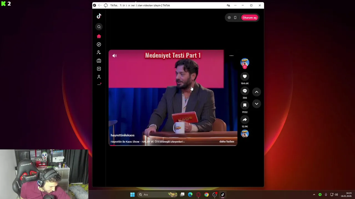Click the green tray application icon
The width and height of the screenshot is (355, 199).
pos(320,195)
